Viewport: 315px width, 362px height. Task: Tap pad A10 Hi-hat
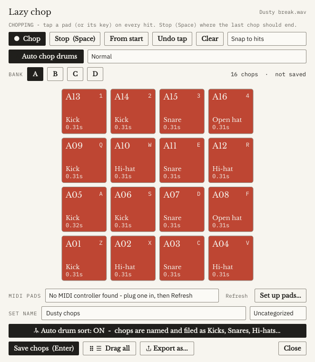click(x=133, y=161)
